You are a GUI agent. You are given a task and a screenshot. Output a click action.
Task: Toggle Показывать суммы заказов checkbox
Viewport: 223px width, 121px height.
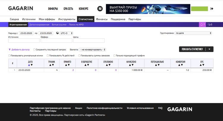79,56
